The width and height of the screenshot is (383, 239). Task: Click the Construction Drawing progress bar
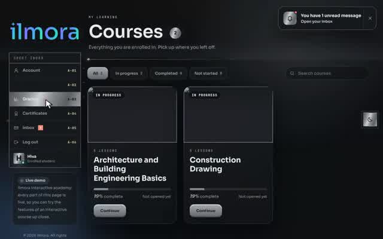(228, 189)
